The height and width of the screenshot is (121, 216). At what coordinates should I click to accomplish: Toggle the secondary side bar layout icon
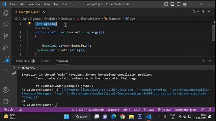(179, 4)
